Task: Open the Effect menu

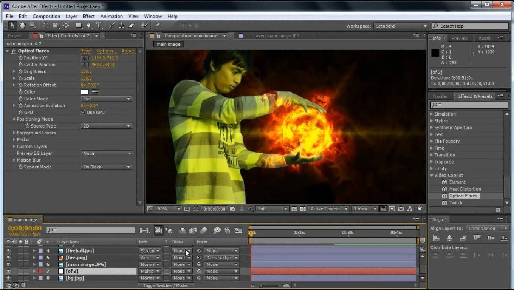Action: [x=88, y=16]
